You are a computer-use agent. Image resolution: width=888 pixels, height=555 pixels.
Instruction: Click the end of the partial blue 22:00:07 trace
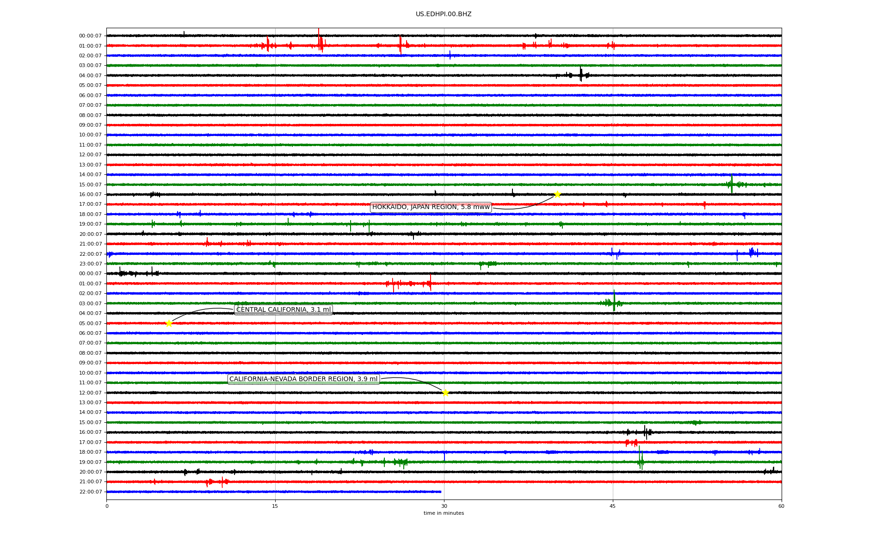click(x=440, y=492)
